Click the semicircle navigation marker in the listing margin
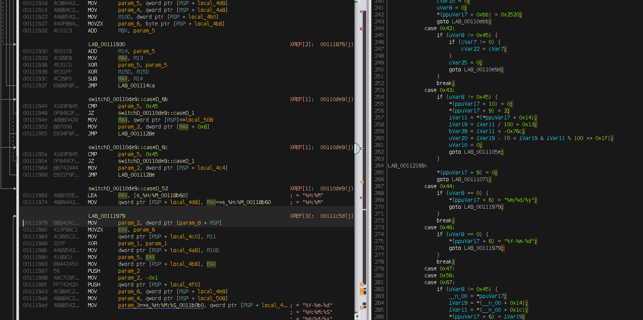Image resolution: width=643 pixels, height=320 pixels. (x=357, y=148)
